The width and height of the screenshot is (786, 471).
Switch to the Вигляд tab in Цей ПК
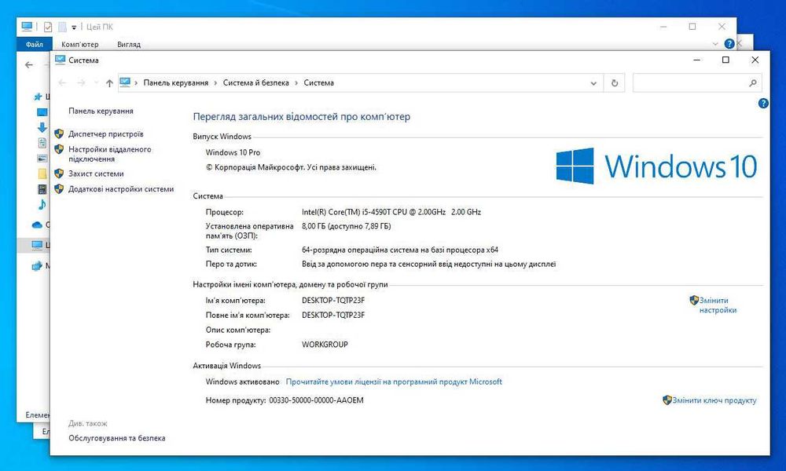[x=129, y=44]
